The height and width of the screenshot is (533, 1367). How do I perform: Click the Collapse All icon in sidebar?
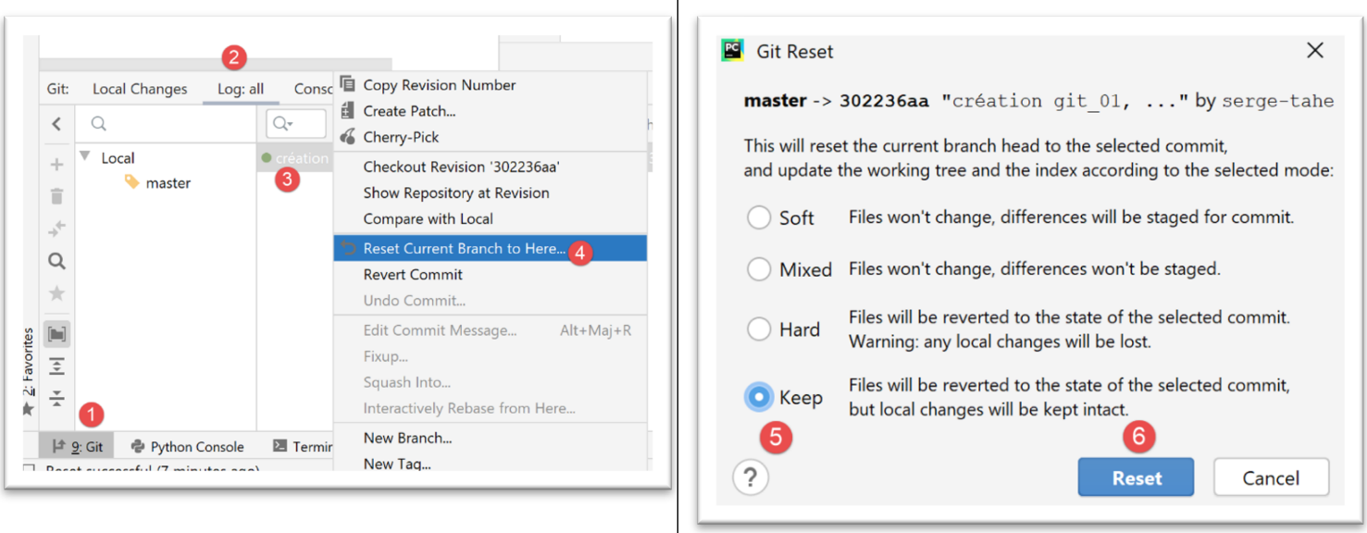tap(56, 399)
